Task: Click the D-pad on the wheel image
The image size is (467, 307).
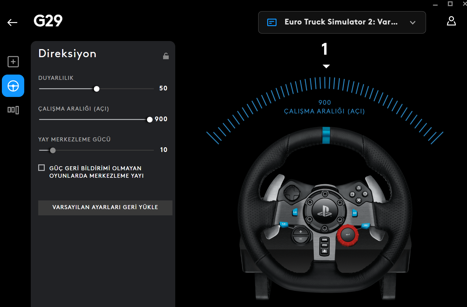Action: (292, 193)
